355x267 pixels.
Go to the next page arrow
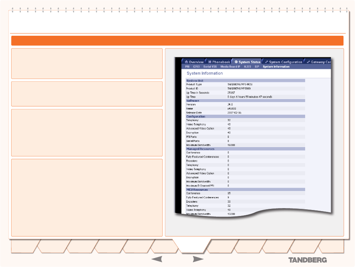point(198,259)
